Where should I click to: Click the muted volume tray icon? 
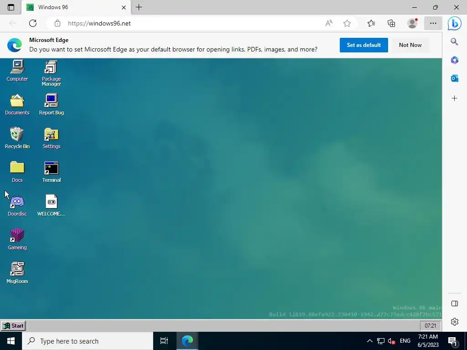coord(391,341)
